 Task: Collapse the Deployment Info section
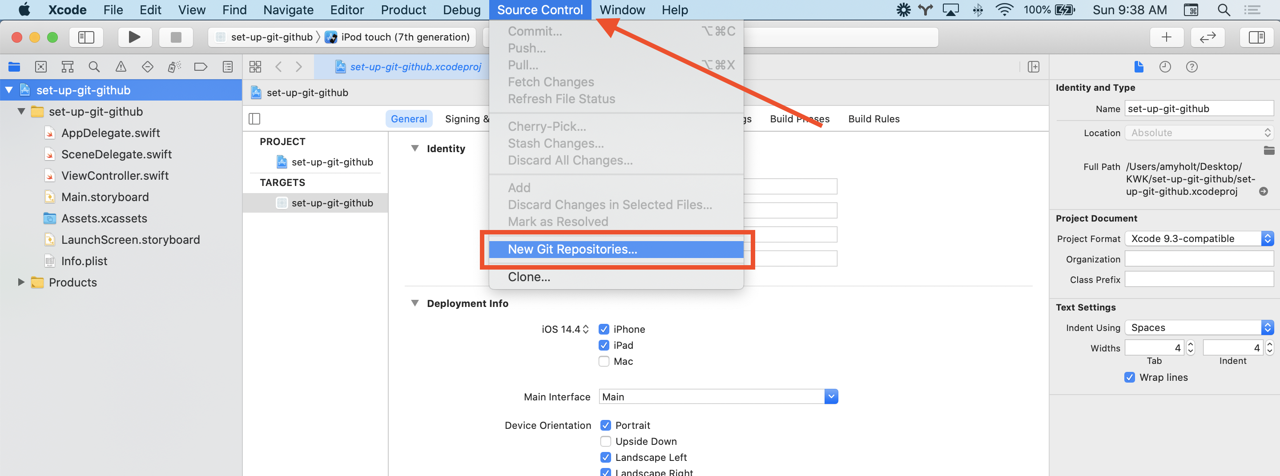415,303
